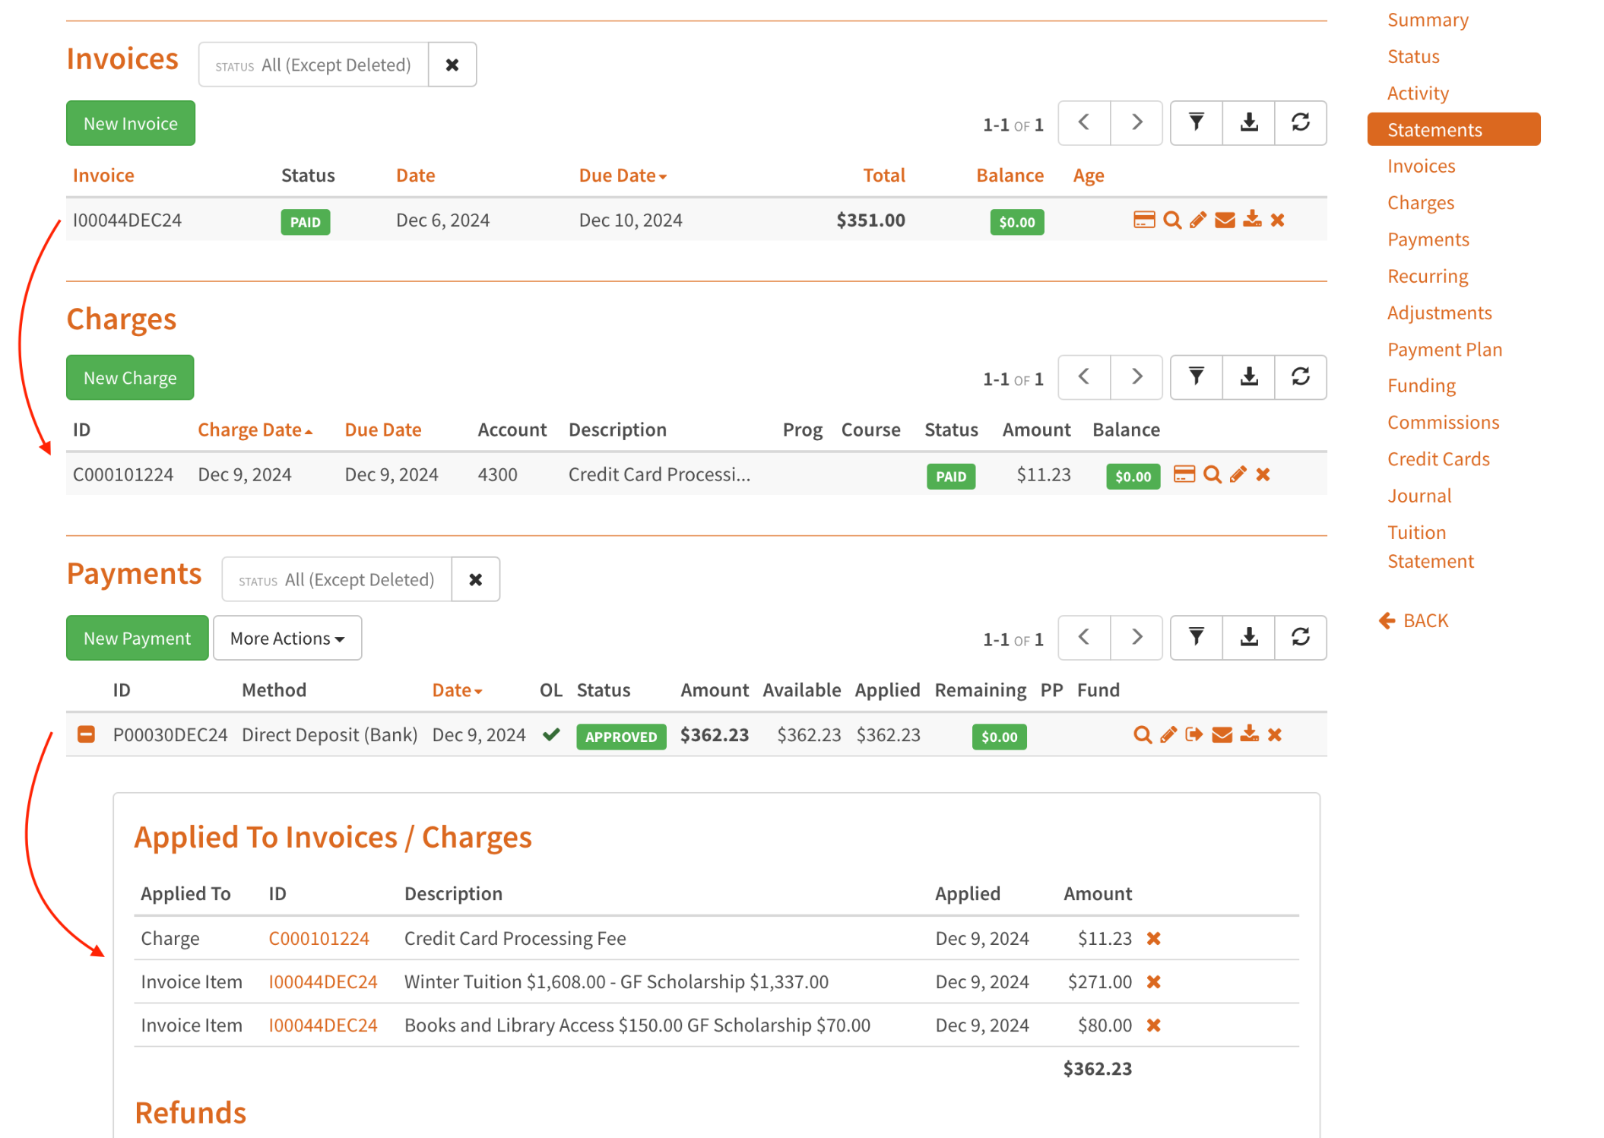Click the filter icon in the Invoices toolbar
The height and width of the screenshot is (1138, 1604).
click(x=1196, y=122)
